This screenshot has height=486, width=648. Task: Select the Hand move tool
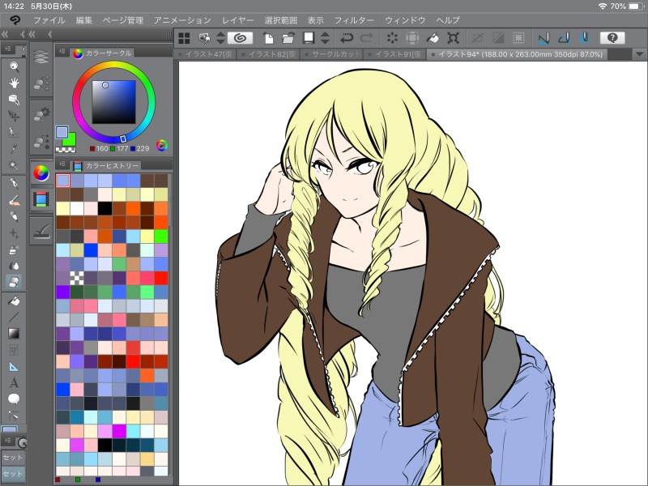(14, 83)
